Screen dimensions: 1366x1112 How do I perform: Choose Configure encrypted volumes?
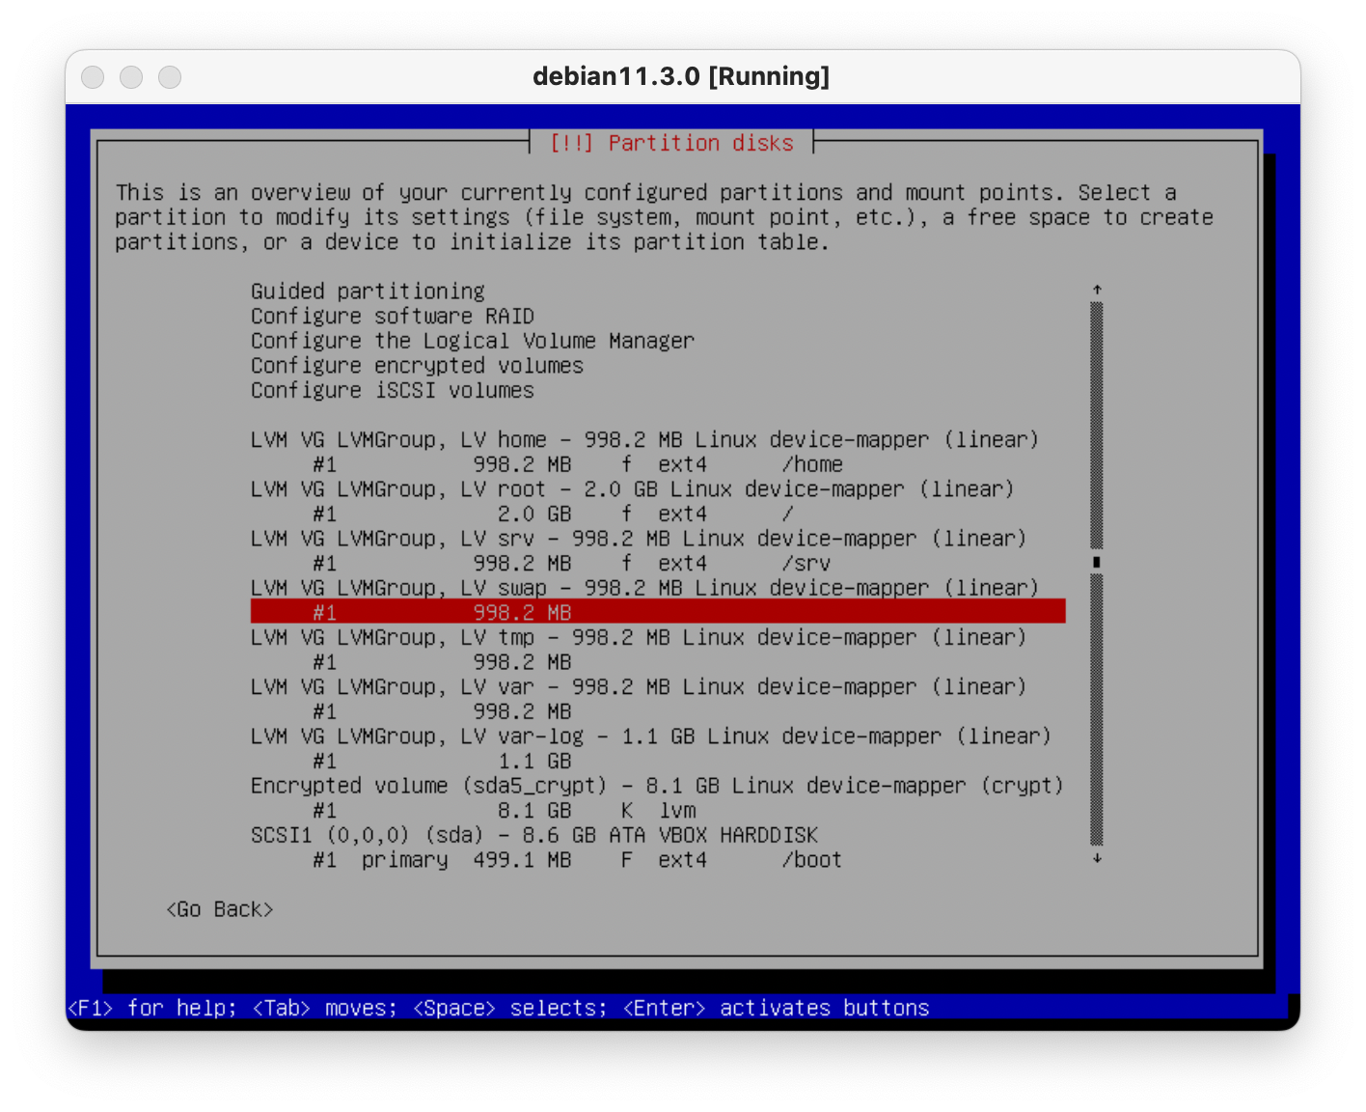click(417, 366)
